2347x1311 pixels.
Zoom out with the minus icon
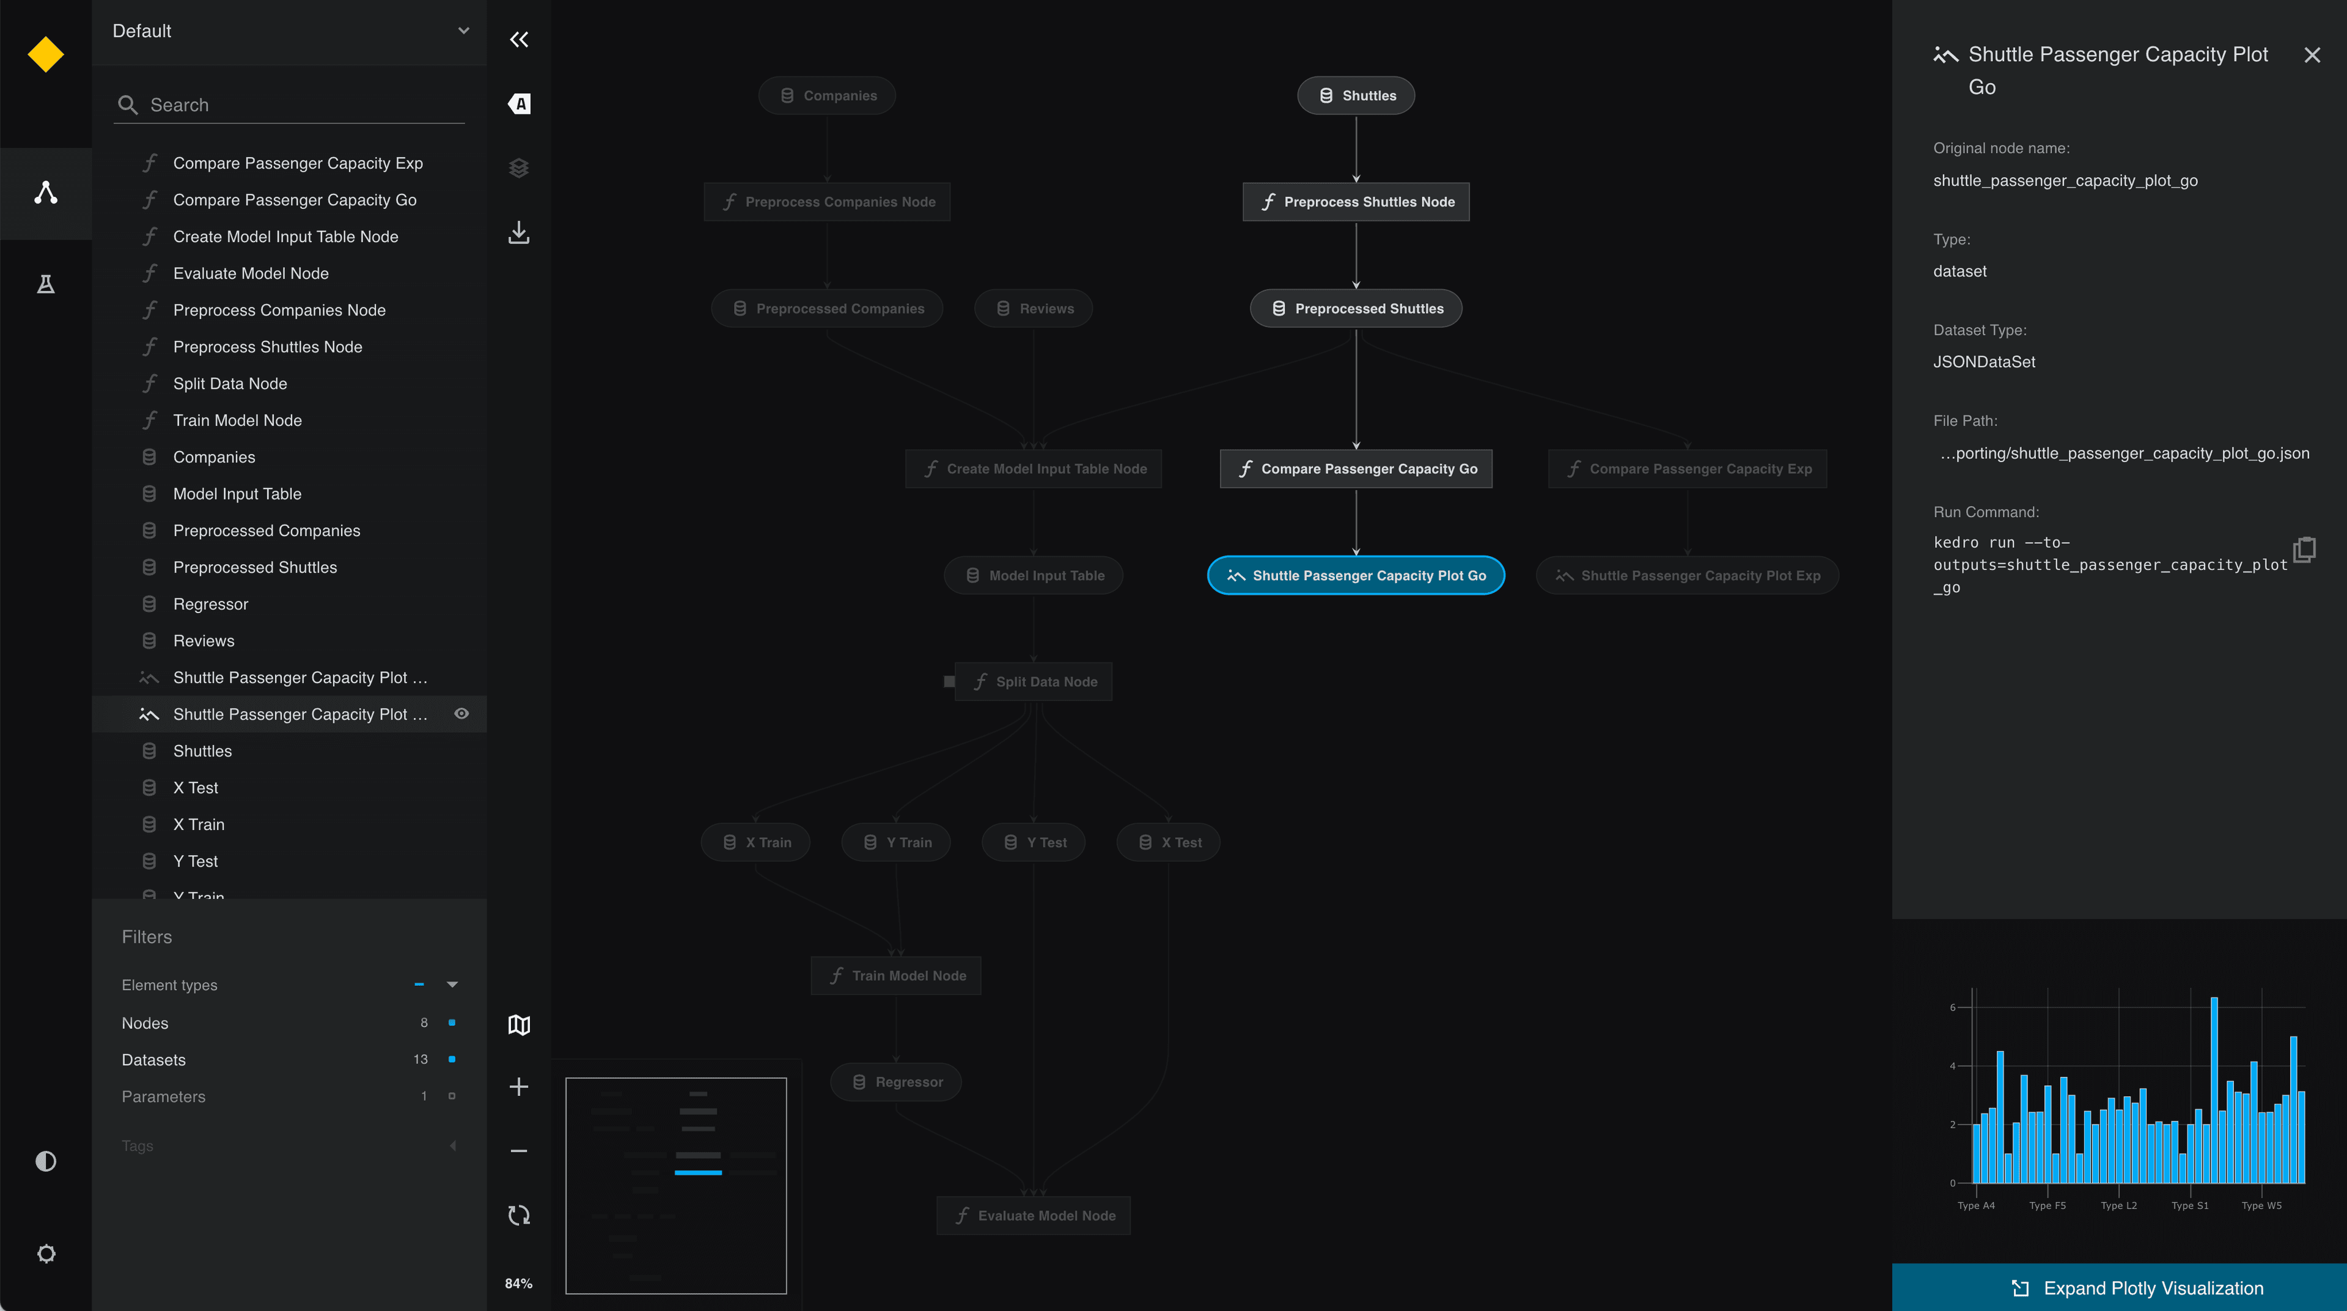[518, 1151]
